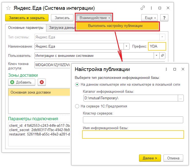Click the Наименование input field
The height and width of the screenshot is (167, 190).
click(79, 46)
